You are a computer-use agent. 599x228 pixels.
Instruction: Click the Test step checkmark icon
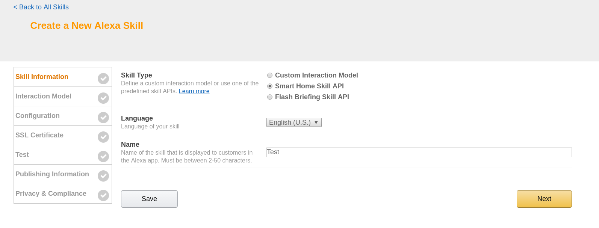coord(103,156)
